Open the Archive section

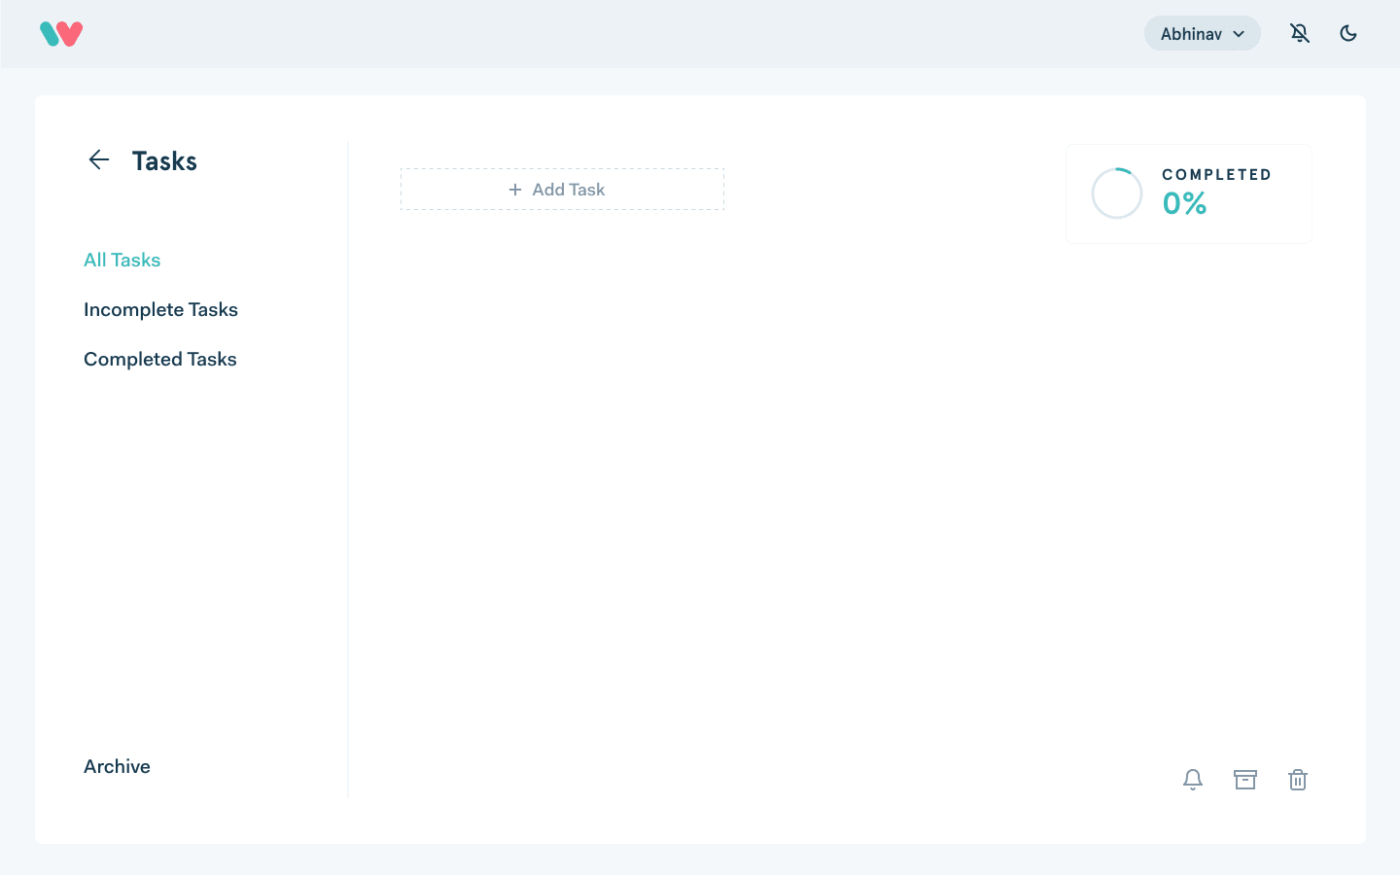(117, 767)
